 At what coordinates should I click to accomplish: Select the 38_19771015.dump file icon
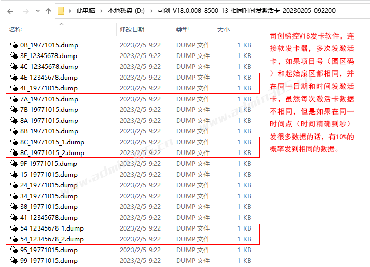14,206
